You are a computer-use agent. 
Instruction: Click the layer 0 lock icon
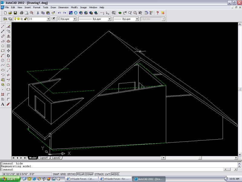pos(25,19)
